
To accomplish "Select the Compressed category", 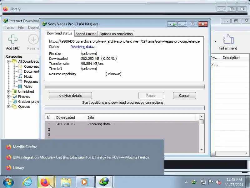I will (x=29, y=66).
